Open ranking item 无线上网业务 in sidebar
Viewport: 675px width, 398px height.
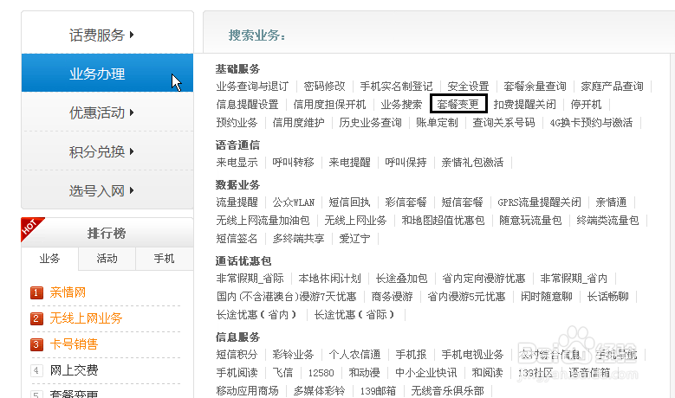click(86, 318)
